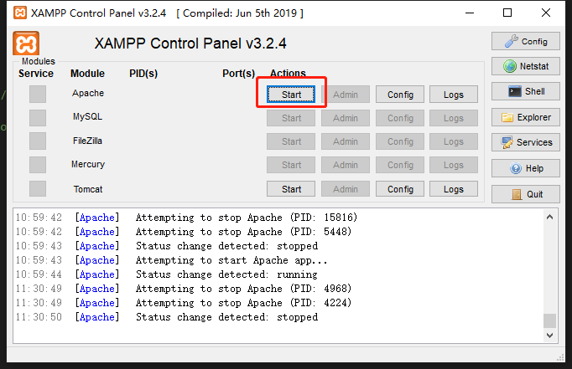Click the log scrollbar thumb
The height and width of the screenshot is (369, 572).
click(x=549, y=320)
